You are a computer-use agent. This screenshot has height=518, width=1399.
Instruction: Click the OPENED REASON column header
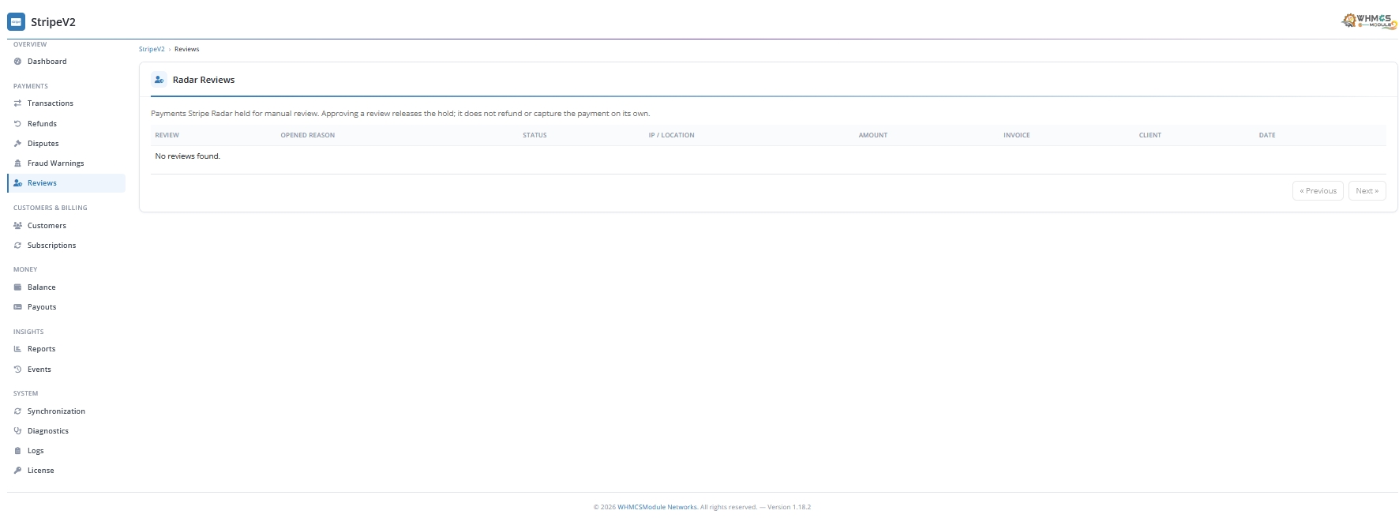tap(308, 135)
